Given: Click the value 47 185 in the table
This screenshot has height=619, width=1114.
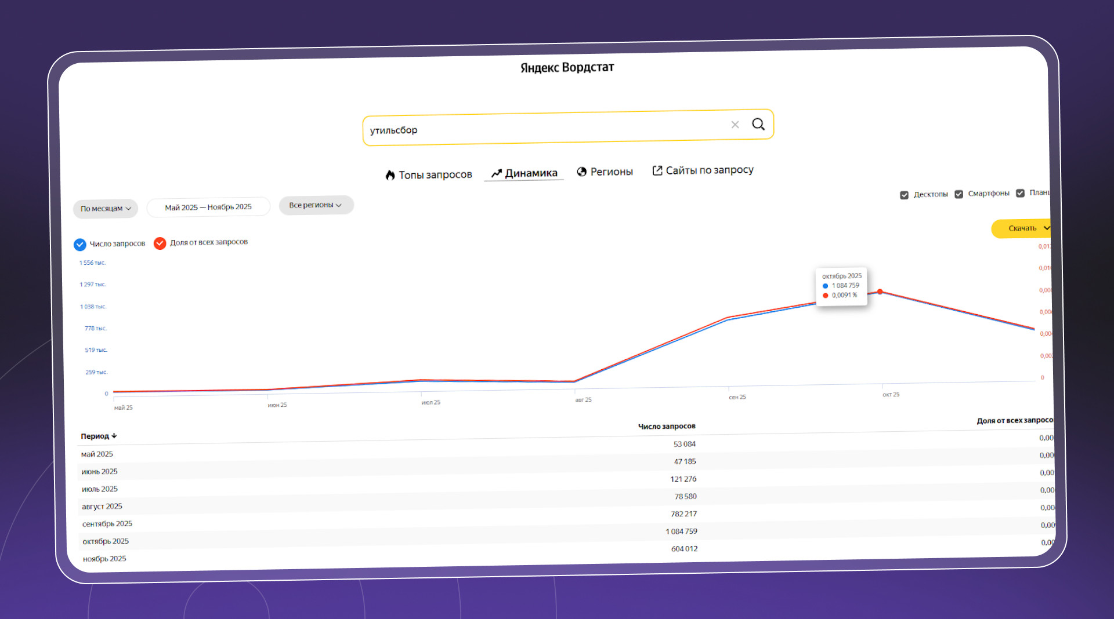Looking at the screenshot, I should (685, 461).
